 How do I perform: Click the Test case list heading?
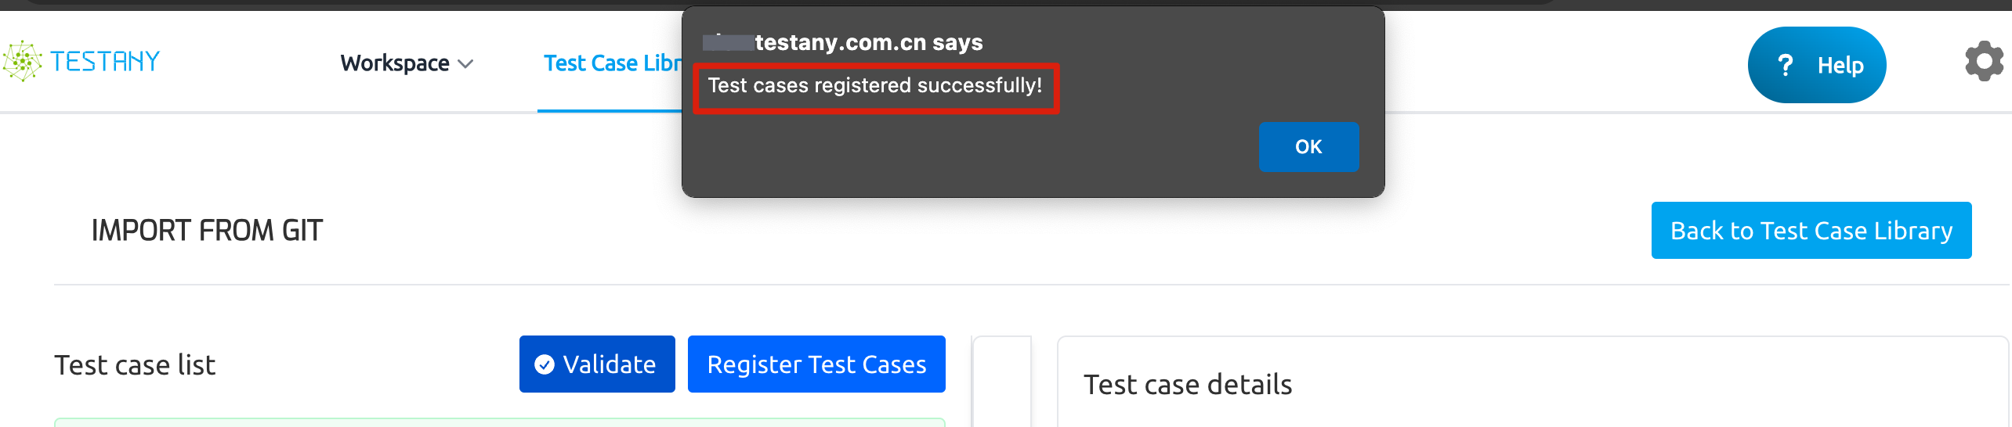tap(135, 365)
